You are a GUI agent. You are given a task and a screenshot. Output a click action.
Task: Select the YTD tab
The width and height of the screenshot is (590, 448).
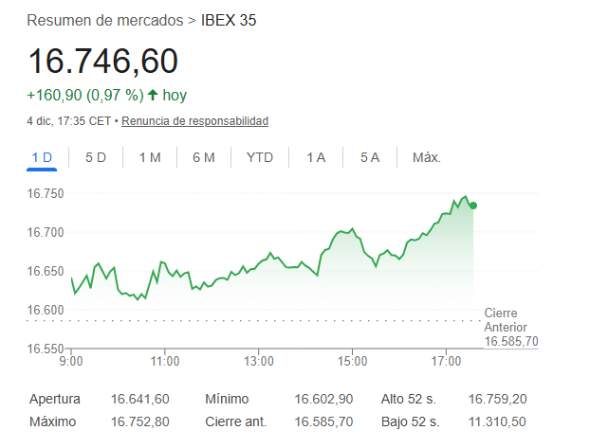click(260, 157)
